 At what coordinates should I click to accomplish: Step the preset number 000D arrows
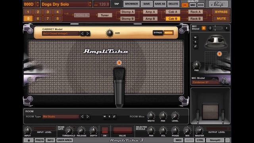point(38,4)
